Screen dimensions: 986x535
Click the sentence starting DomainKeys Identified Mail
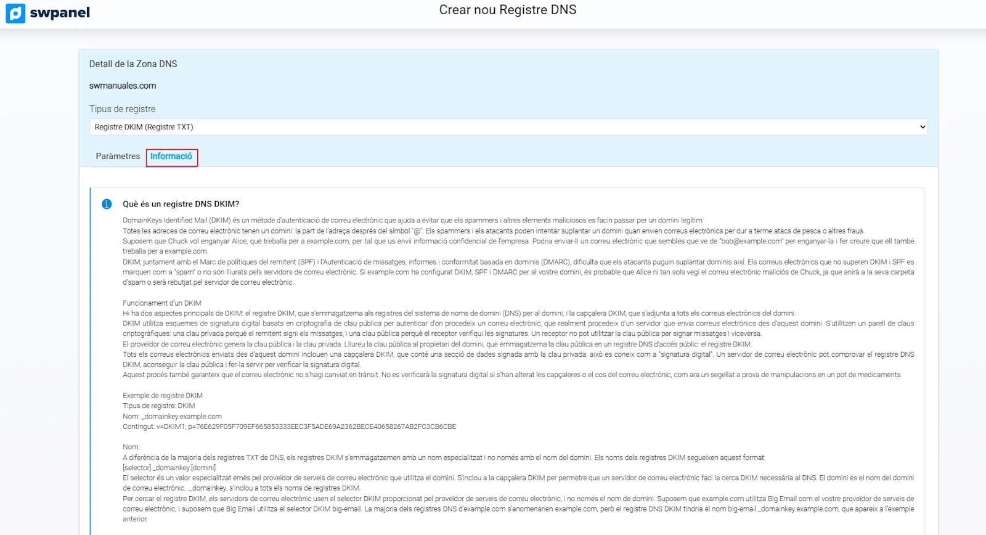pos(412,220)
